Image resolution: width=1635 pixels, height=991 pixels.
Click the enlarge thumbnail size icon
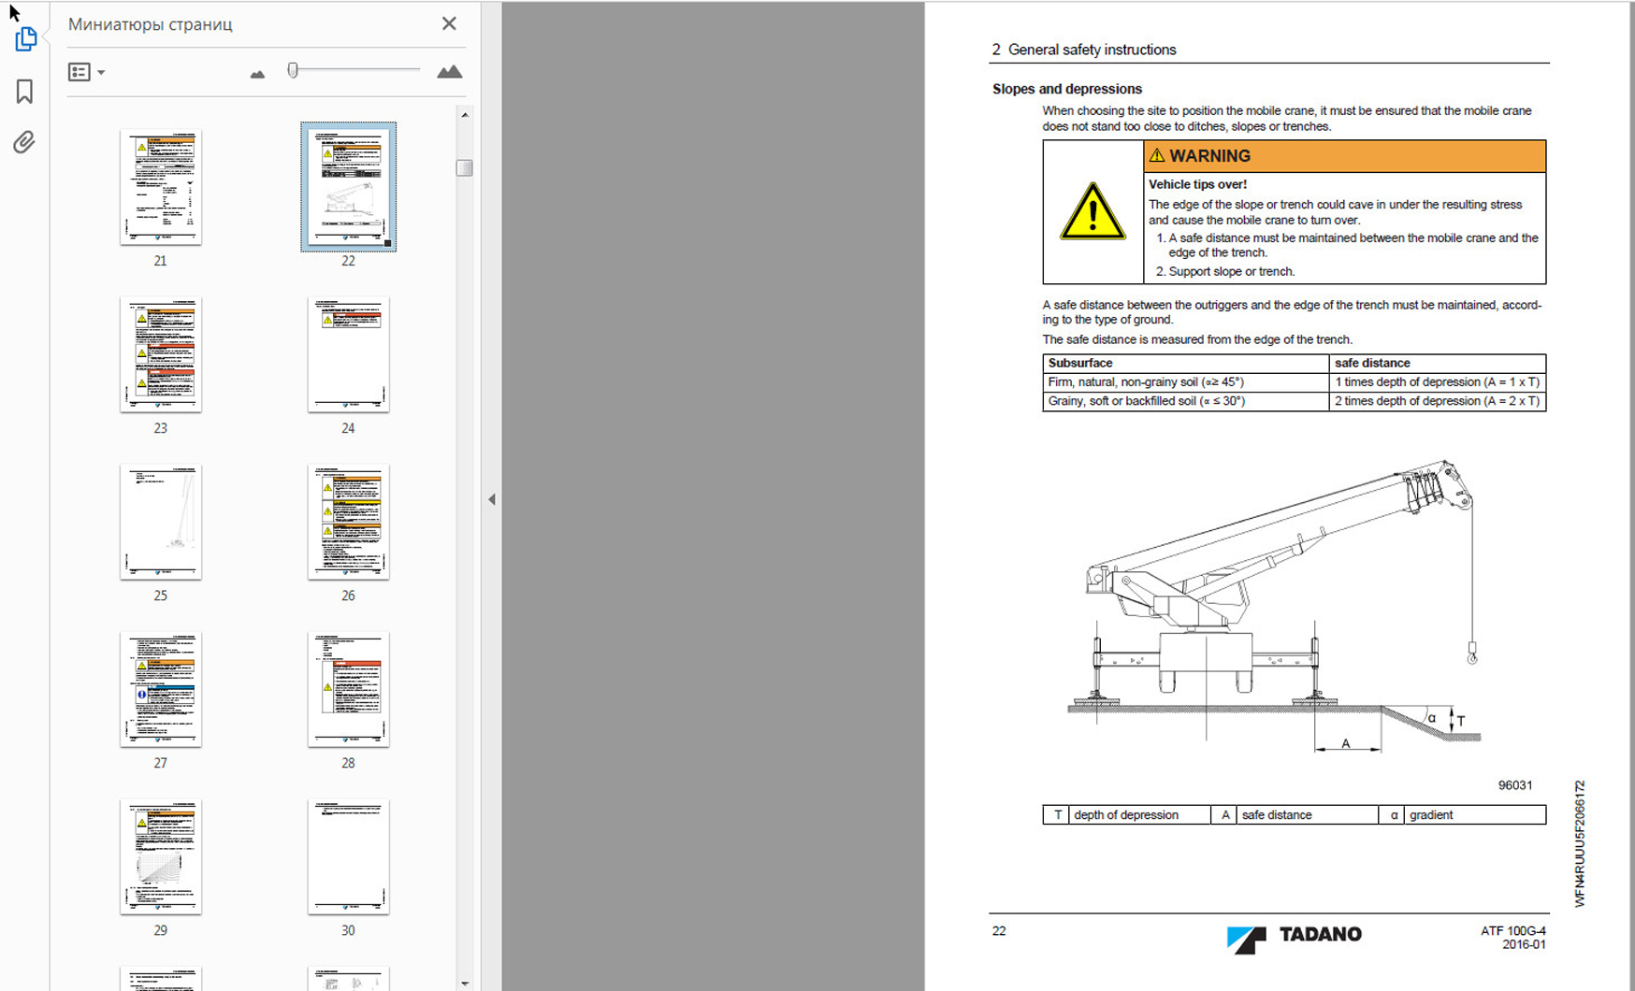449,72
